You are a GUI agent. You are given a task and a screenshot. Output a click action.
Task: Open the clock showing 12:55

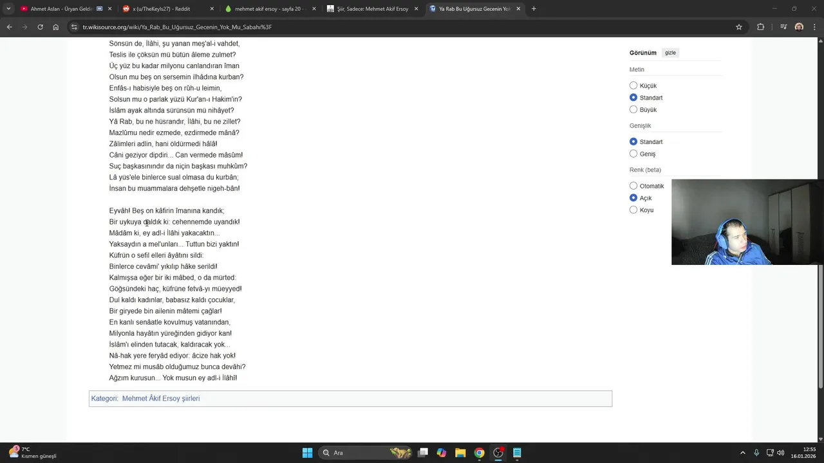coord(805,453)
